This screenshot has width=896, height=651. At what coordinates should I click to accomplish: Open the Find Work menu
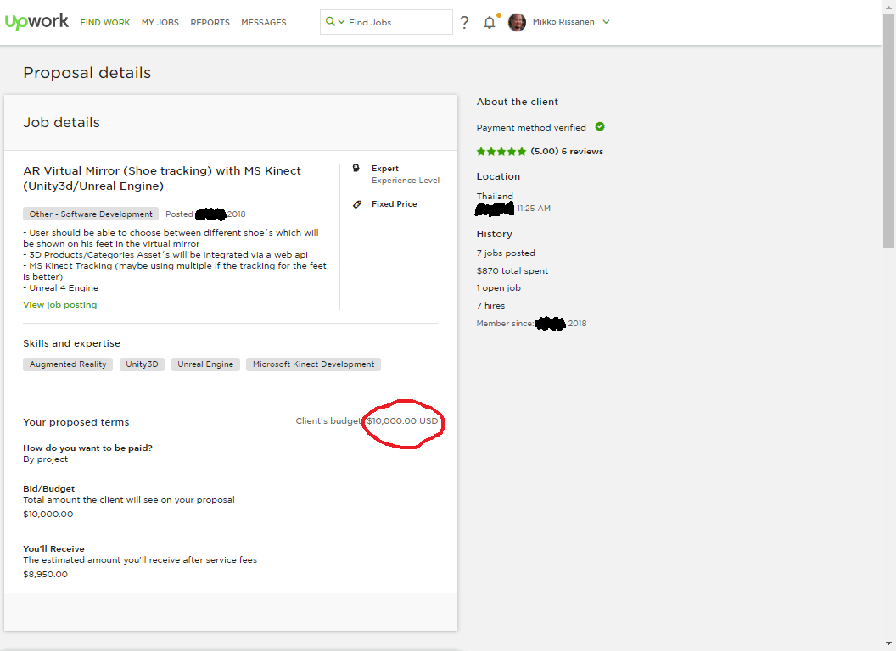tap(105, 22)
